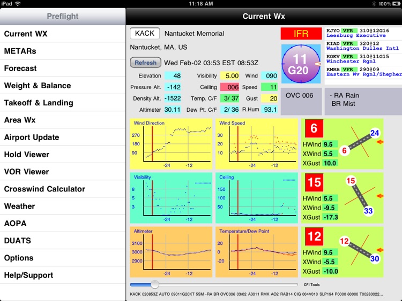The height and width of the screenshot is (301, 402).
Task: Tap the Elevation value 48
Action: 173,76
